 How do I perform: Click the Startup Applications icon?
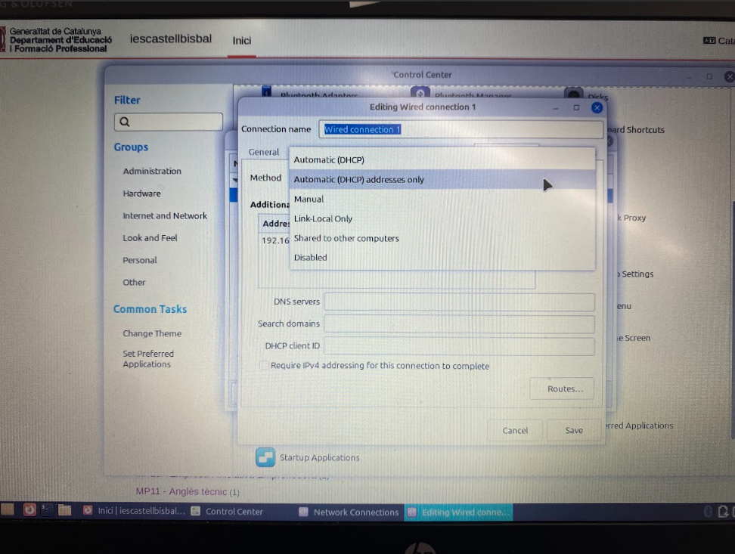point(265,457)
